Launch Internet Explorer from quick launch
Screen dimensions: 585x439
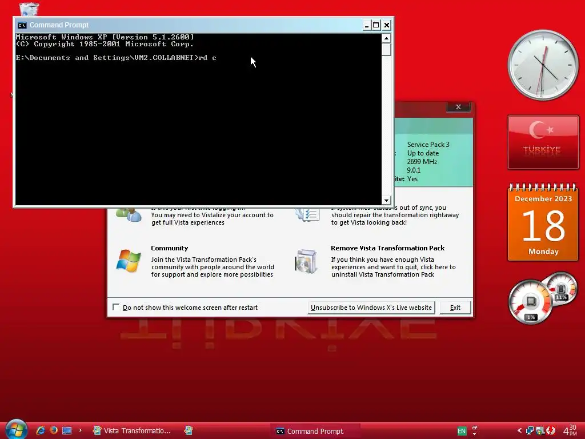(x=41, y=430)
